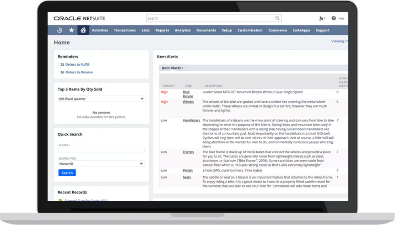
Task: Click the Quick Search text field
Action: [x=101, y=150]
